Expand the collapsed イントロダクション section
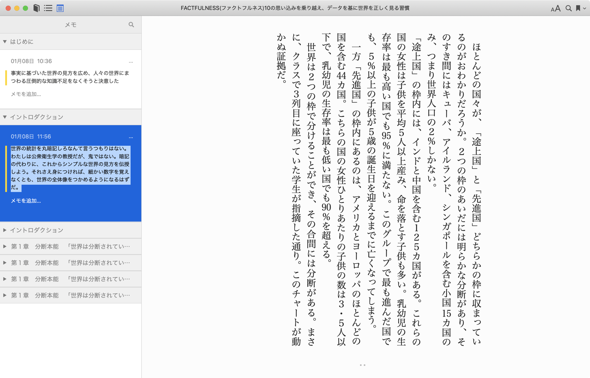590x378 pixels. (x=5, y=230)
